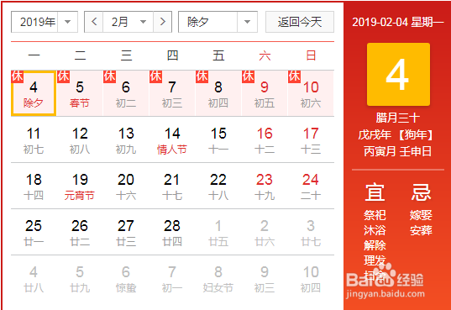Select March 6 惊蛰 date
451x310 pixels.
pos(126,278)
